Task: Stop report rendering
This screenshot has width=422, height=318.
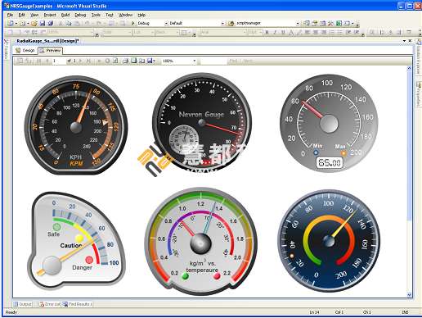Action: coord(107,61)
